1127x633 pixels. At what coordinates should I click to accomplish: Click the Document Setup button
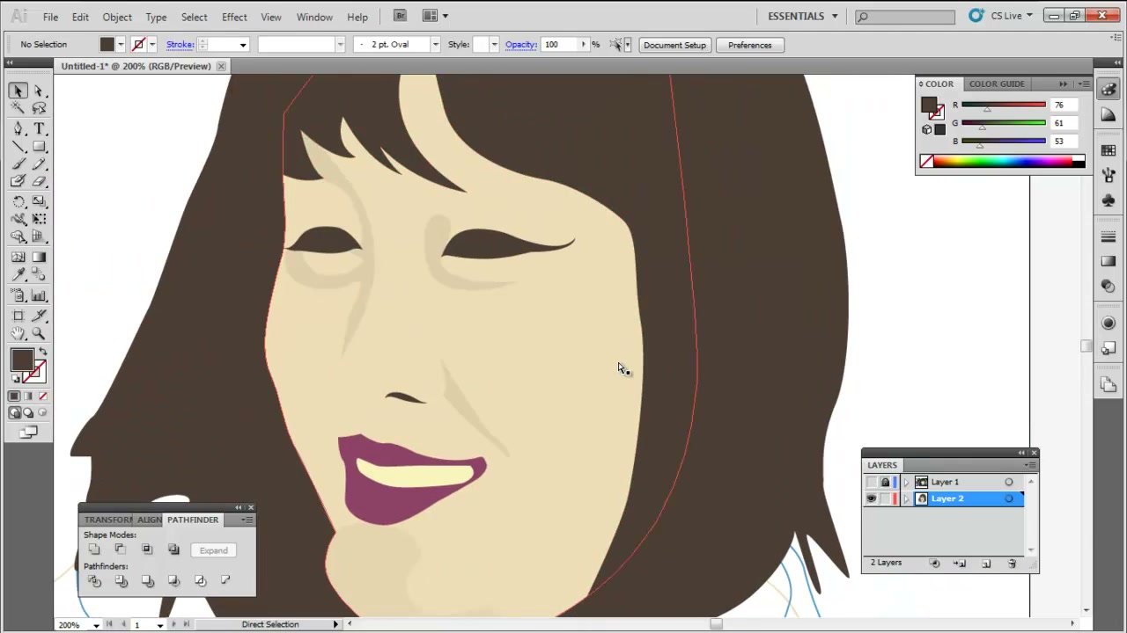pos(674,45)
